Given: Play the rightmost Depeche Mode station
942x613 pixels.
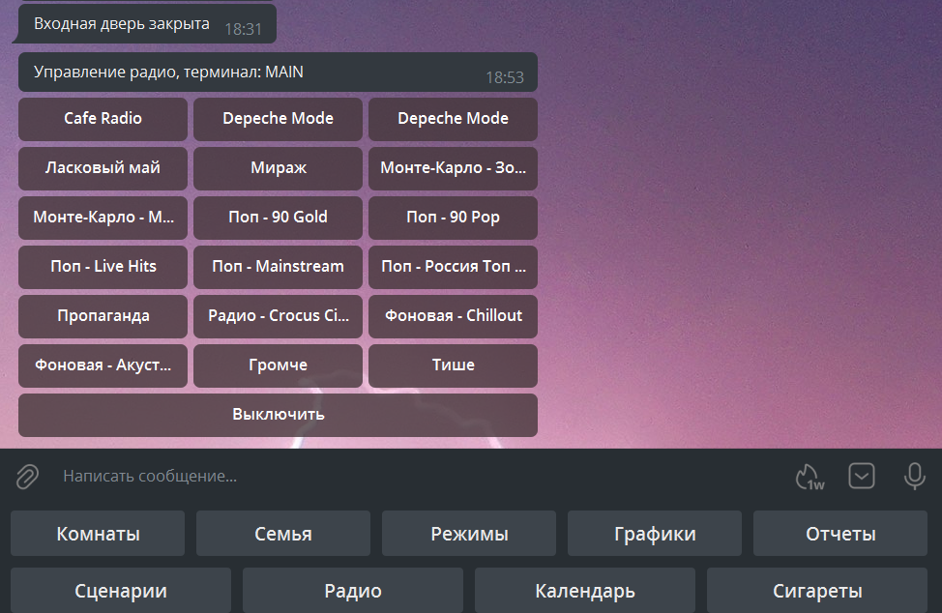Looking at the screenshot, I should click(x=453, y=119).
